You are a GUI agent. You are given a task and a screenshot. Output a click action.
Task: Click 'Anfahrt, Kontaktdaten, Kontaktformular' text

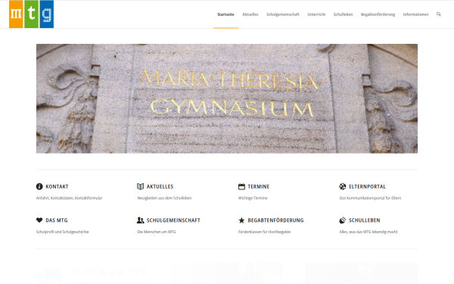click(69, 198)
